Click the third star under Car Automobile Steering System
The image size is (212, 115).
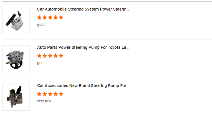(50, 18)
